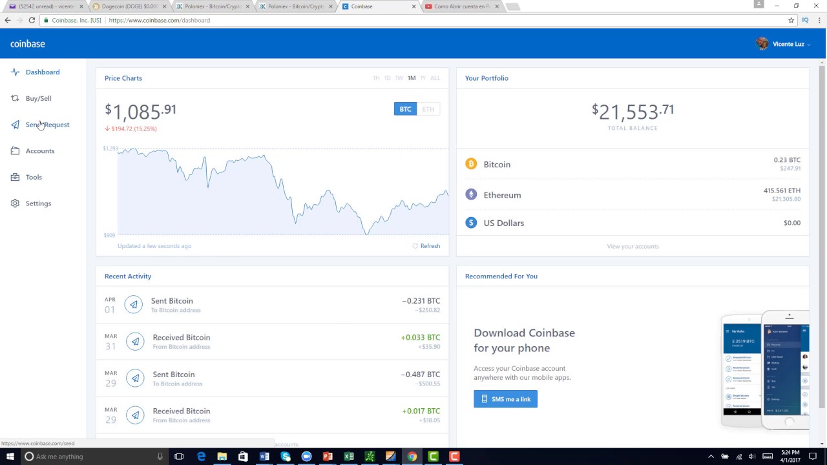Click the Mar 29 Sent Bitcoin icon

135,378
